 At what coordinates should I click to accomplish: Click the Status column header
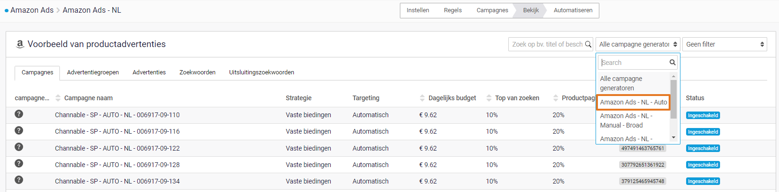tap(695, 98)
